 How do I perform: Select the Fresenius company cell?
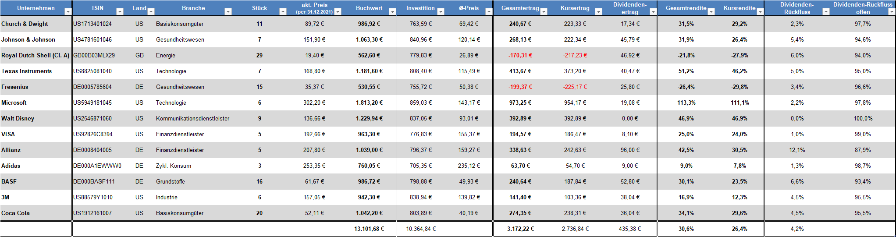pos(36,87)
